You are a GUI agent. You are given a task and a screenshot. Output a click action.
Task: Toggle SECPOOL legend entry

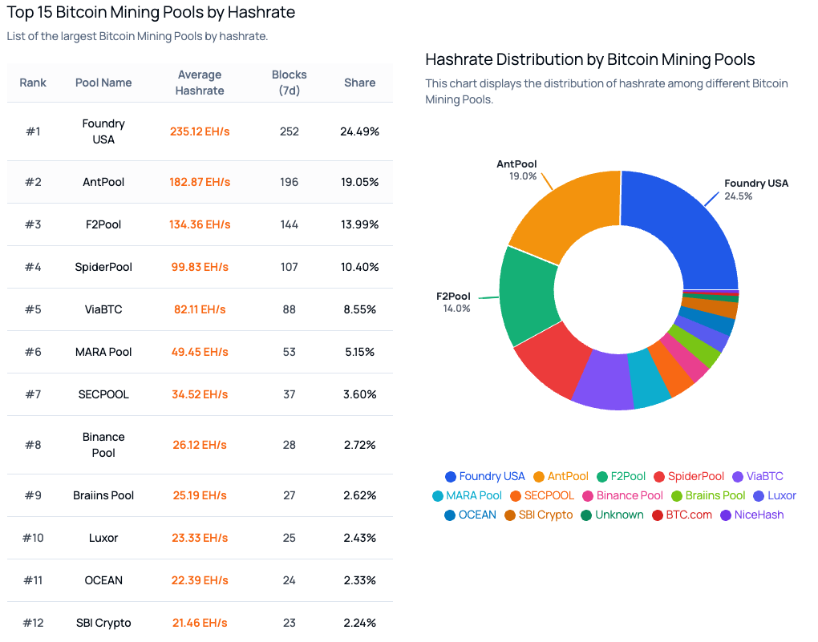542,496
